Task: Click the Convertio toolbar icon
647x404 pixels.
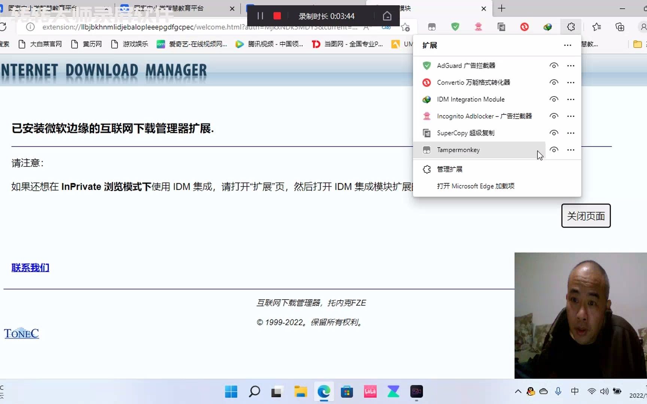Action: 525,27
